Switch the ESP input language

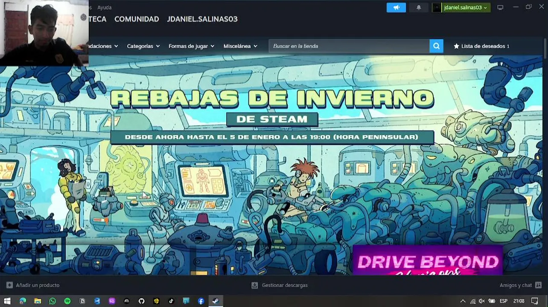tap(504, 301)
